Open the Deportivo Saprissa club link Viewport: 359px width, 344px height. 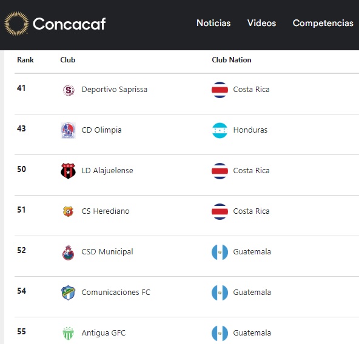[x=114, y=90]
